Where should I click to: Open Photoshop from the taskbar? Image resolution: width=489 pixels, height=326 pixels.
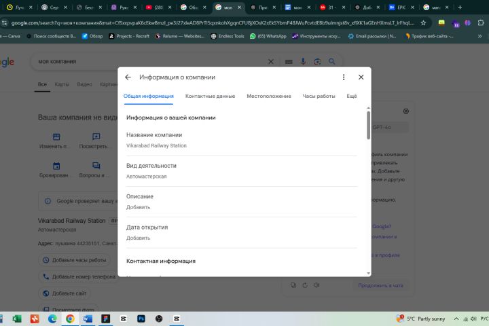141,319
